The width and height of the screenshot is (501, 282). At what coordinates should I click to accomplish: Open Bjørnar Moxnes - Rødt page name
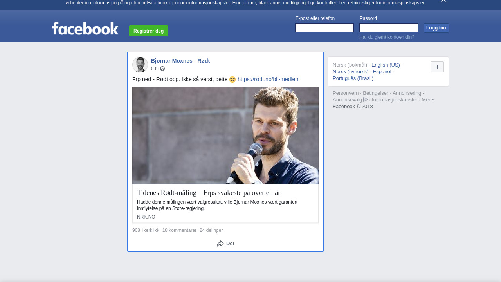180,61
